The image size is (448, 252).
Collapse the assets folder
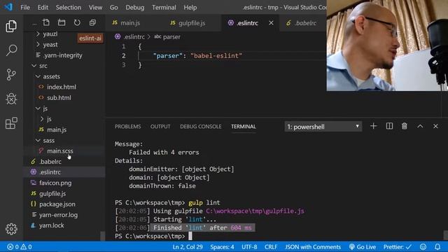[x=51, y=76]
